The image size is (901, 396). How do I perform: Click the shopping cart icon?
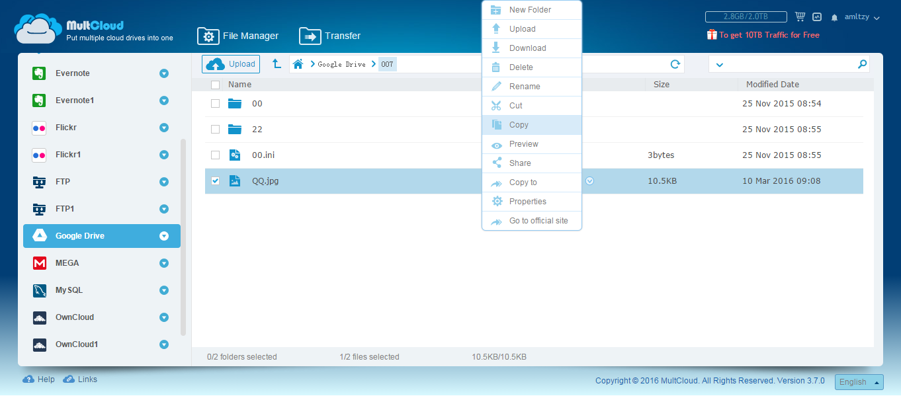800,17
